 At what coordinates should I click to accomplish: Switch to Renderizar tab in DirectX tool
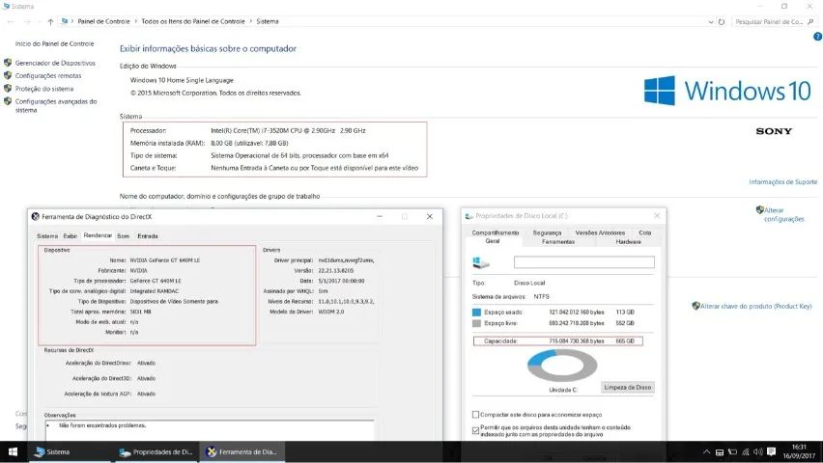98,235
